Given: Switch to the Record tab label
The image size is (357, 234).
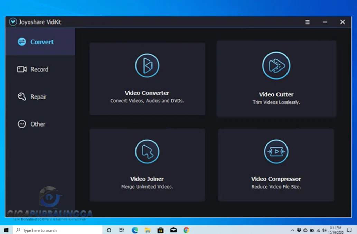Looking at the screenshot, I should [39, 69].
